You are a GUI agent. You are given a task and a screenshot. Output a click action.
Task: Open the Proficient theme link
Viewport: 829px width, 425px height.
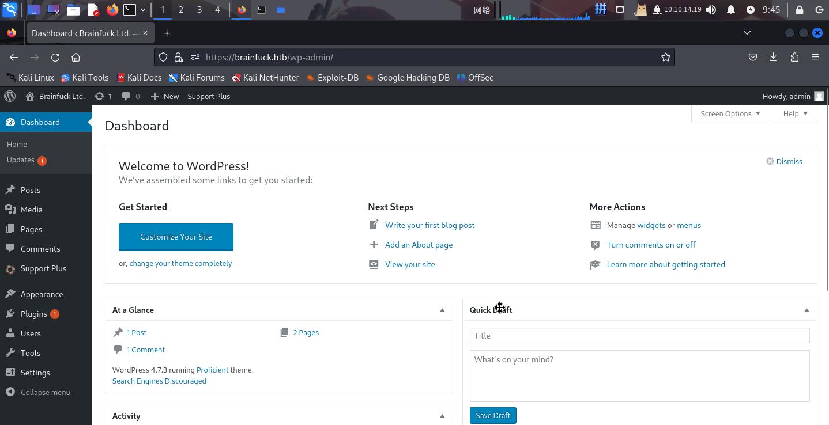click(x=212, y=370)
